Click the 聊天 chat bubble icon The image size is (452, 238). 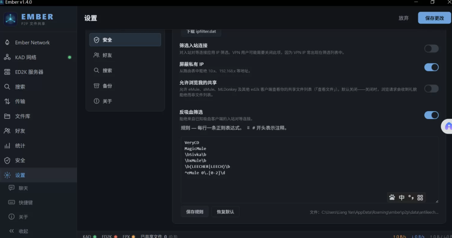11,188
